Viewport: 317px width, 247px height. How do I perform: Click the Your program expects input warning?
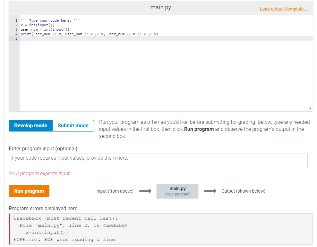point(39,173)
